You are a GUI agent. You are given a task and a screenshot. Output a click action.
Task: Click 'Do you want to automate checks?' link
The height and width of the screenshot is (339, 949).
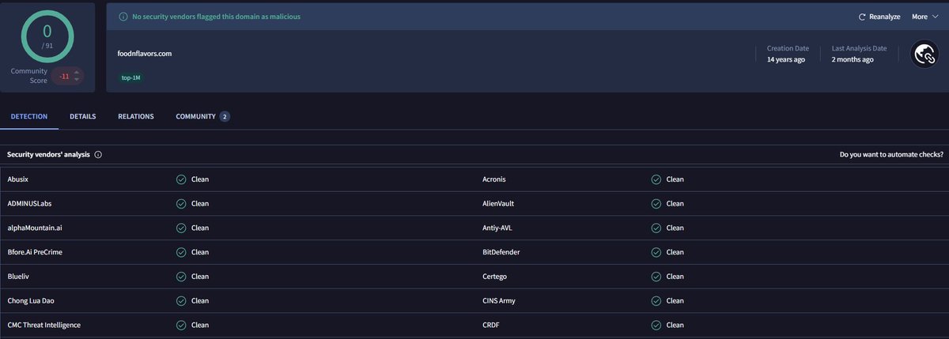click(891, 155)
